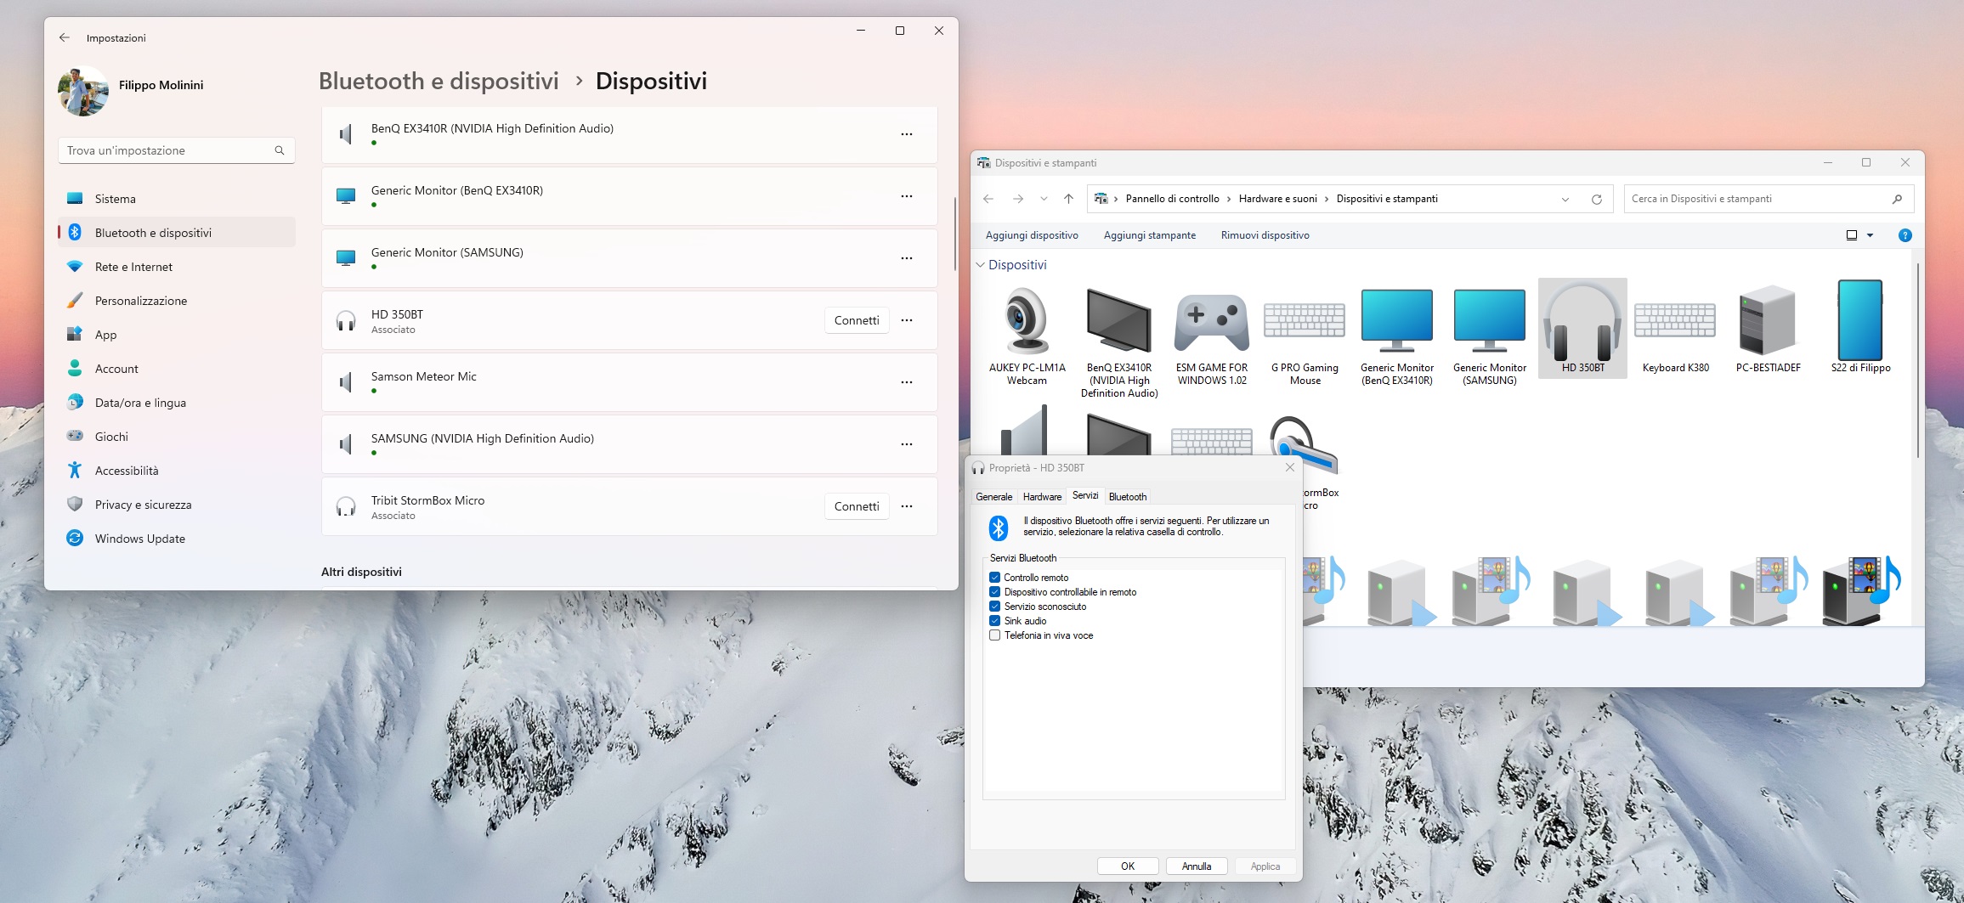Image resolution: width=1964 pixels, height=903 pixels.
Task: Click Annulla in the HD 350BT properties
Action: (1197, 866)
